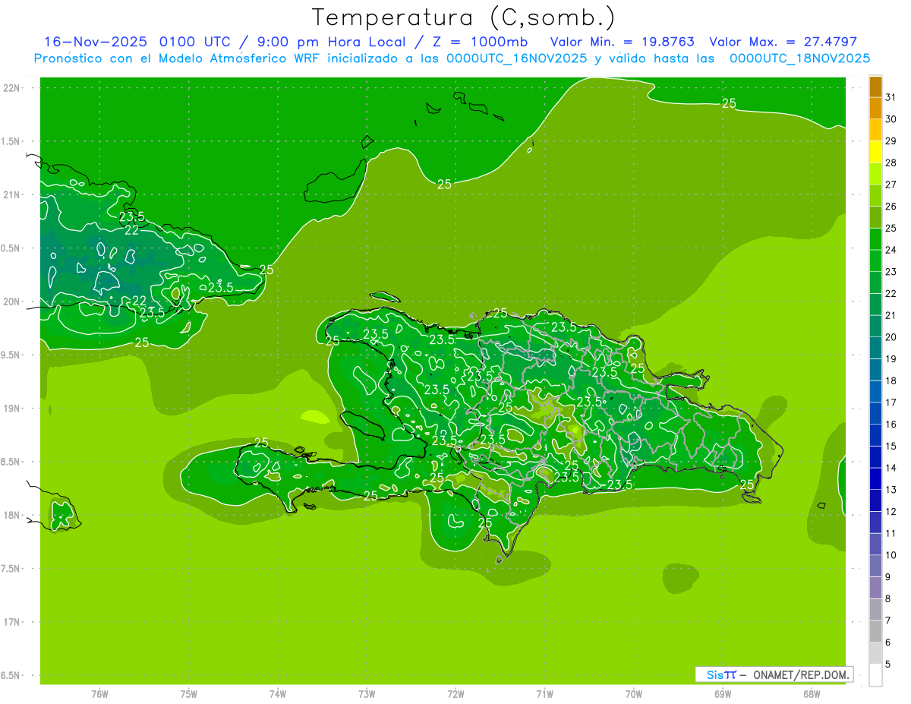
Task: Click the gray legend swatch beside value 7
Action: pyautogui.click(x=875, y=631)
